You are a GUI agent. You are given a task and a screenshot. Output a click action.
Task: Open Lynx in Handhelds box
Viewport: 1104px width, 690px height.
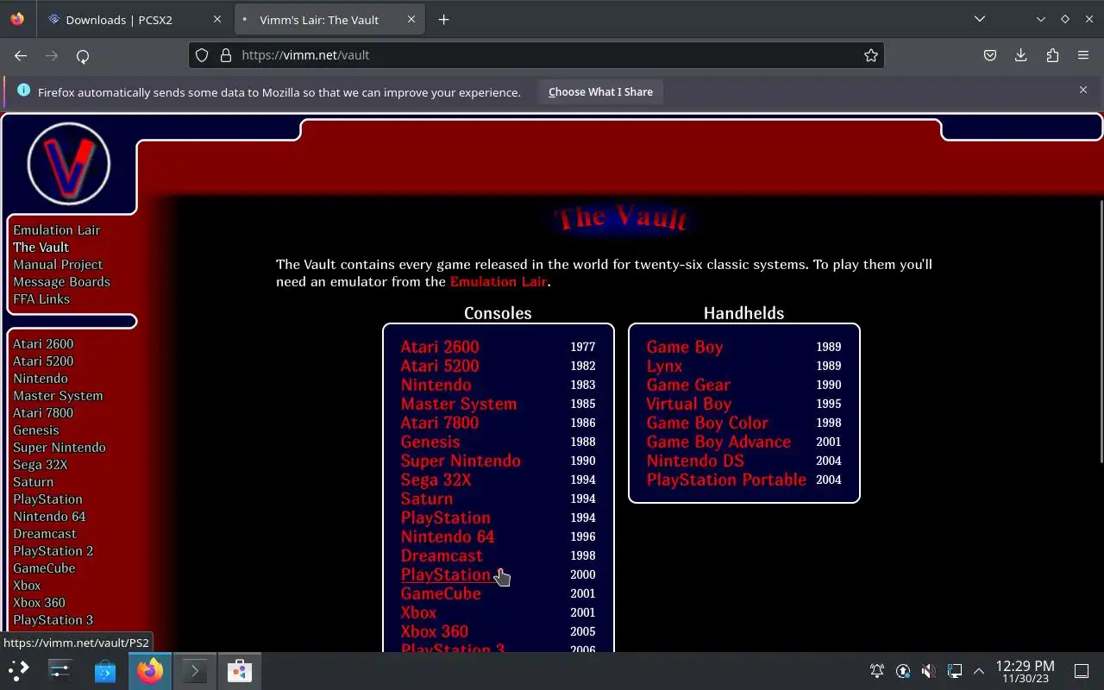[664, 366]
